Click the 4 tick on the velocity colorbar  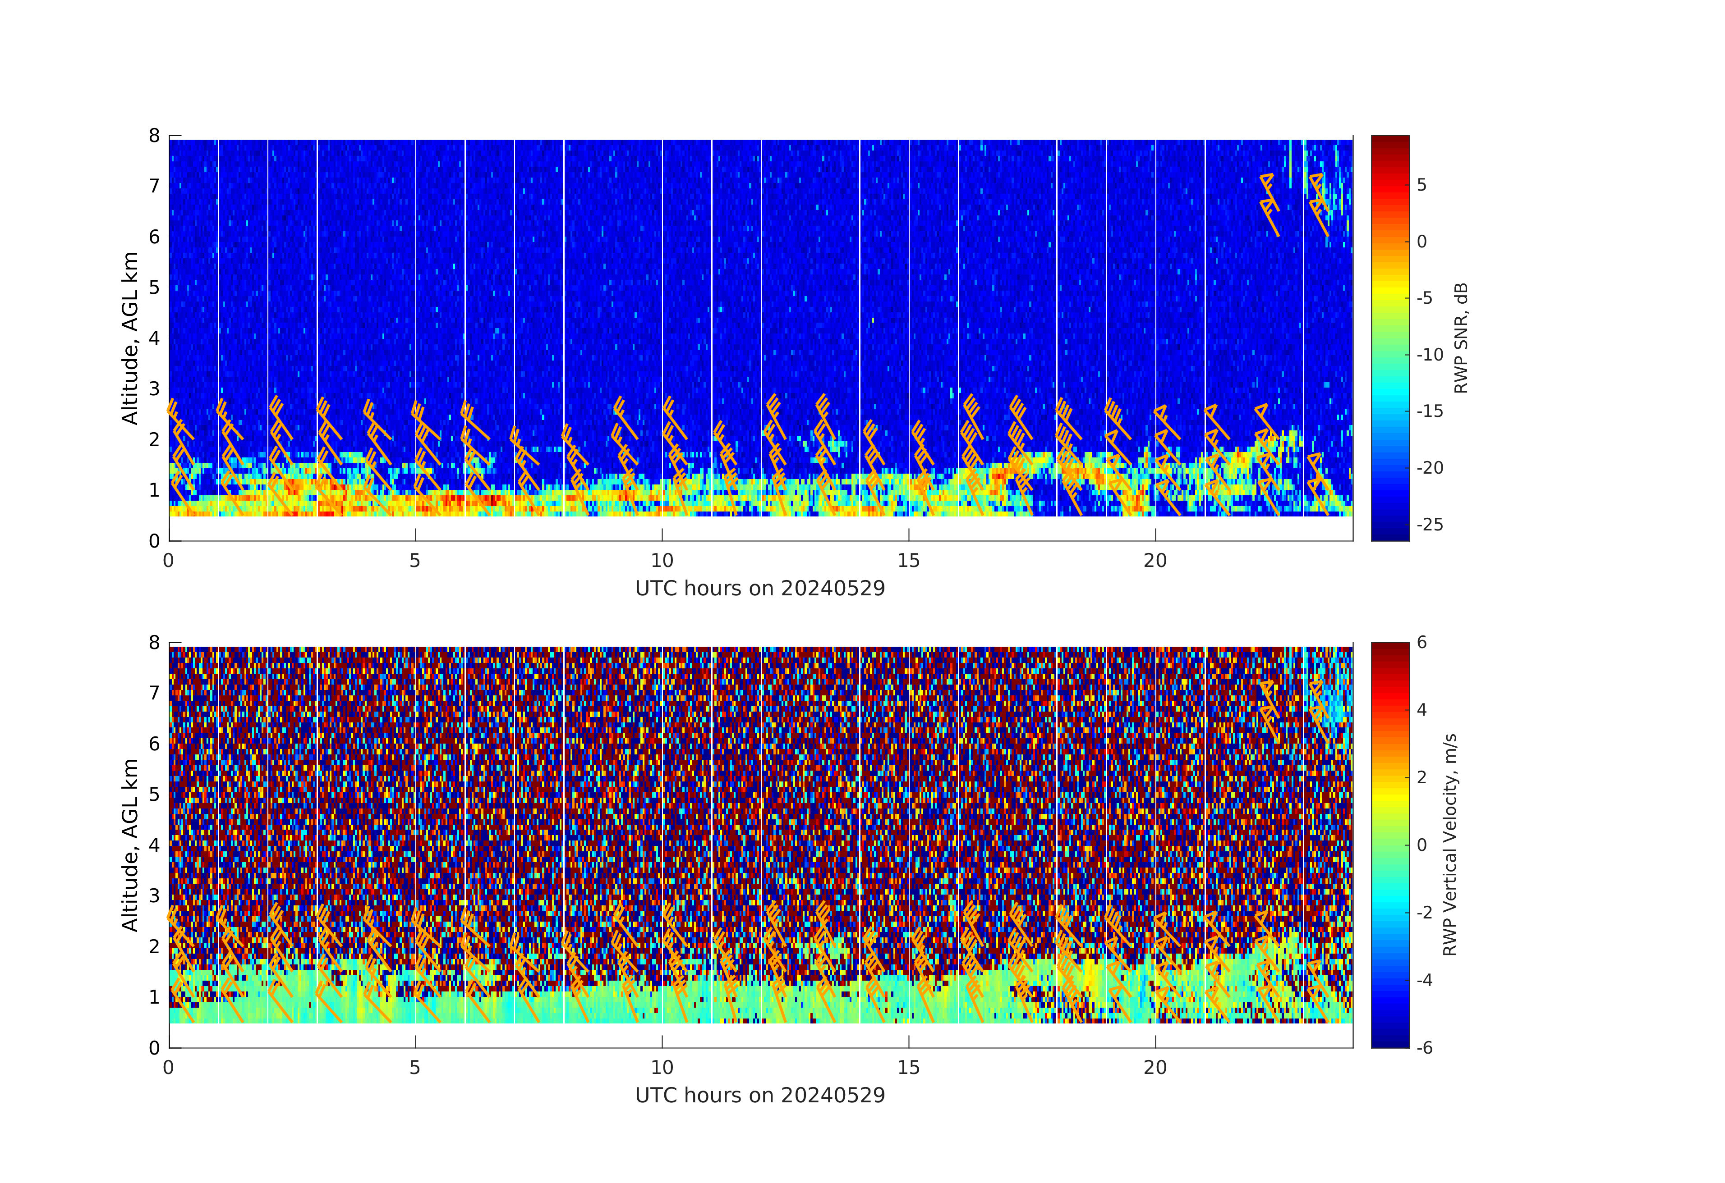1421,710
